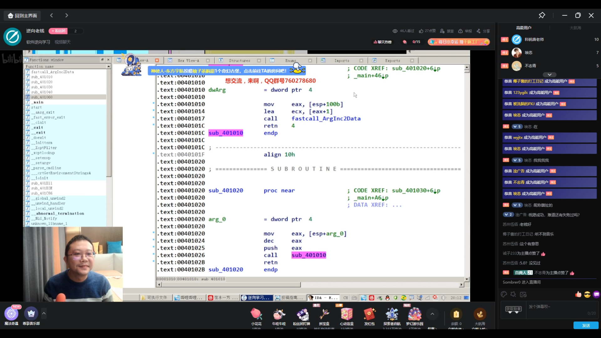Screen dimensions: 601x338
Task: Go back with the left arrow
Action: [52, 15]
